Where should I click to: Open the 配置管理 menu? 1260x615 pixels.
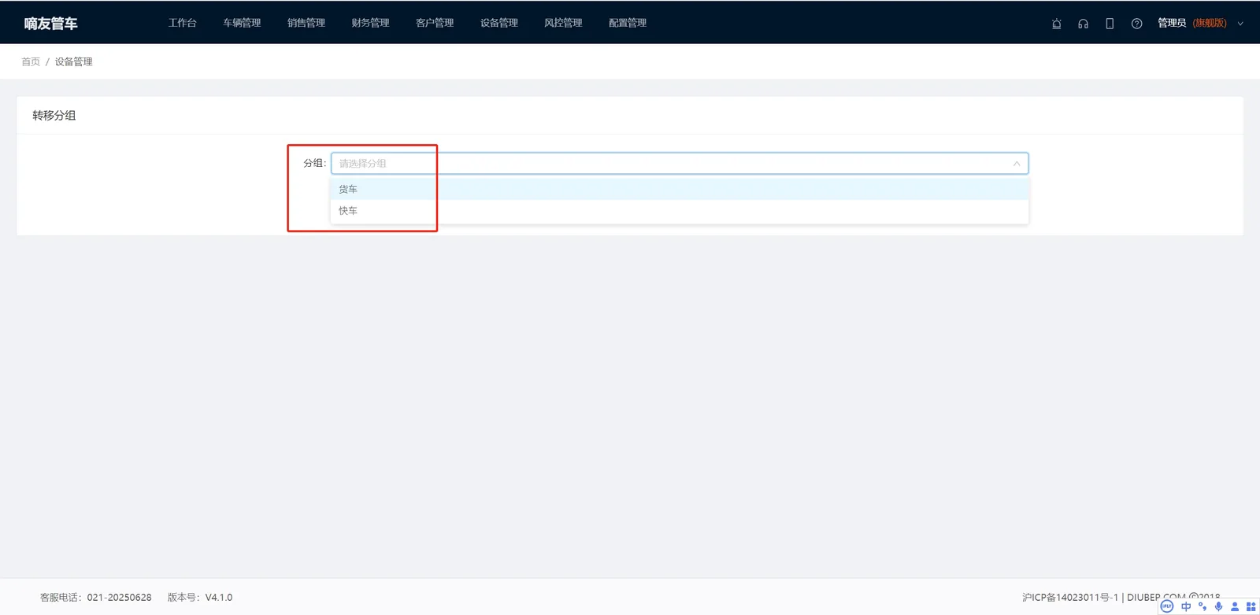point(628,23)
